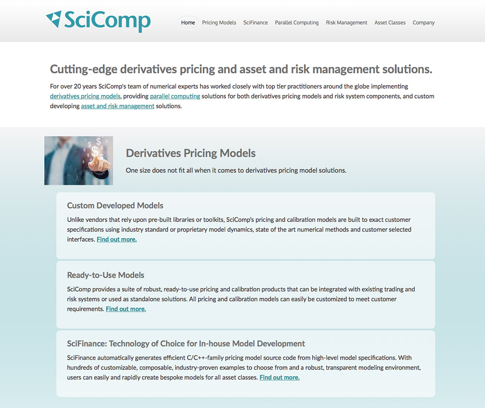
Task: Navigate to Asset Classes
Action: [390, 23]
